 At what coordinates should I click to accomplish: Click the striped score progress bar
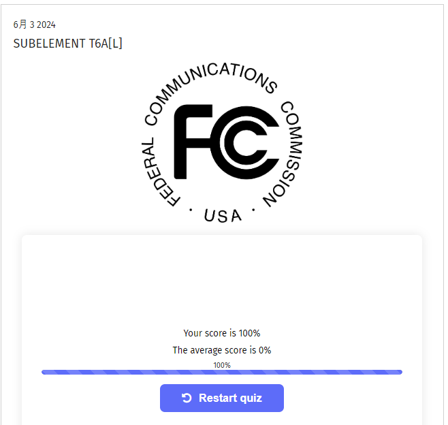coord(221,372)
